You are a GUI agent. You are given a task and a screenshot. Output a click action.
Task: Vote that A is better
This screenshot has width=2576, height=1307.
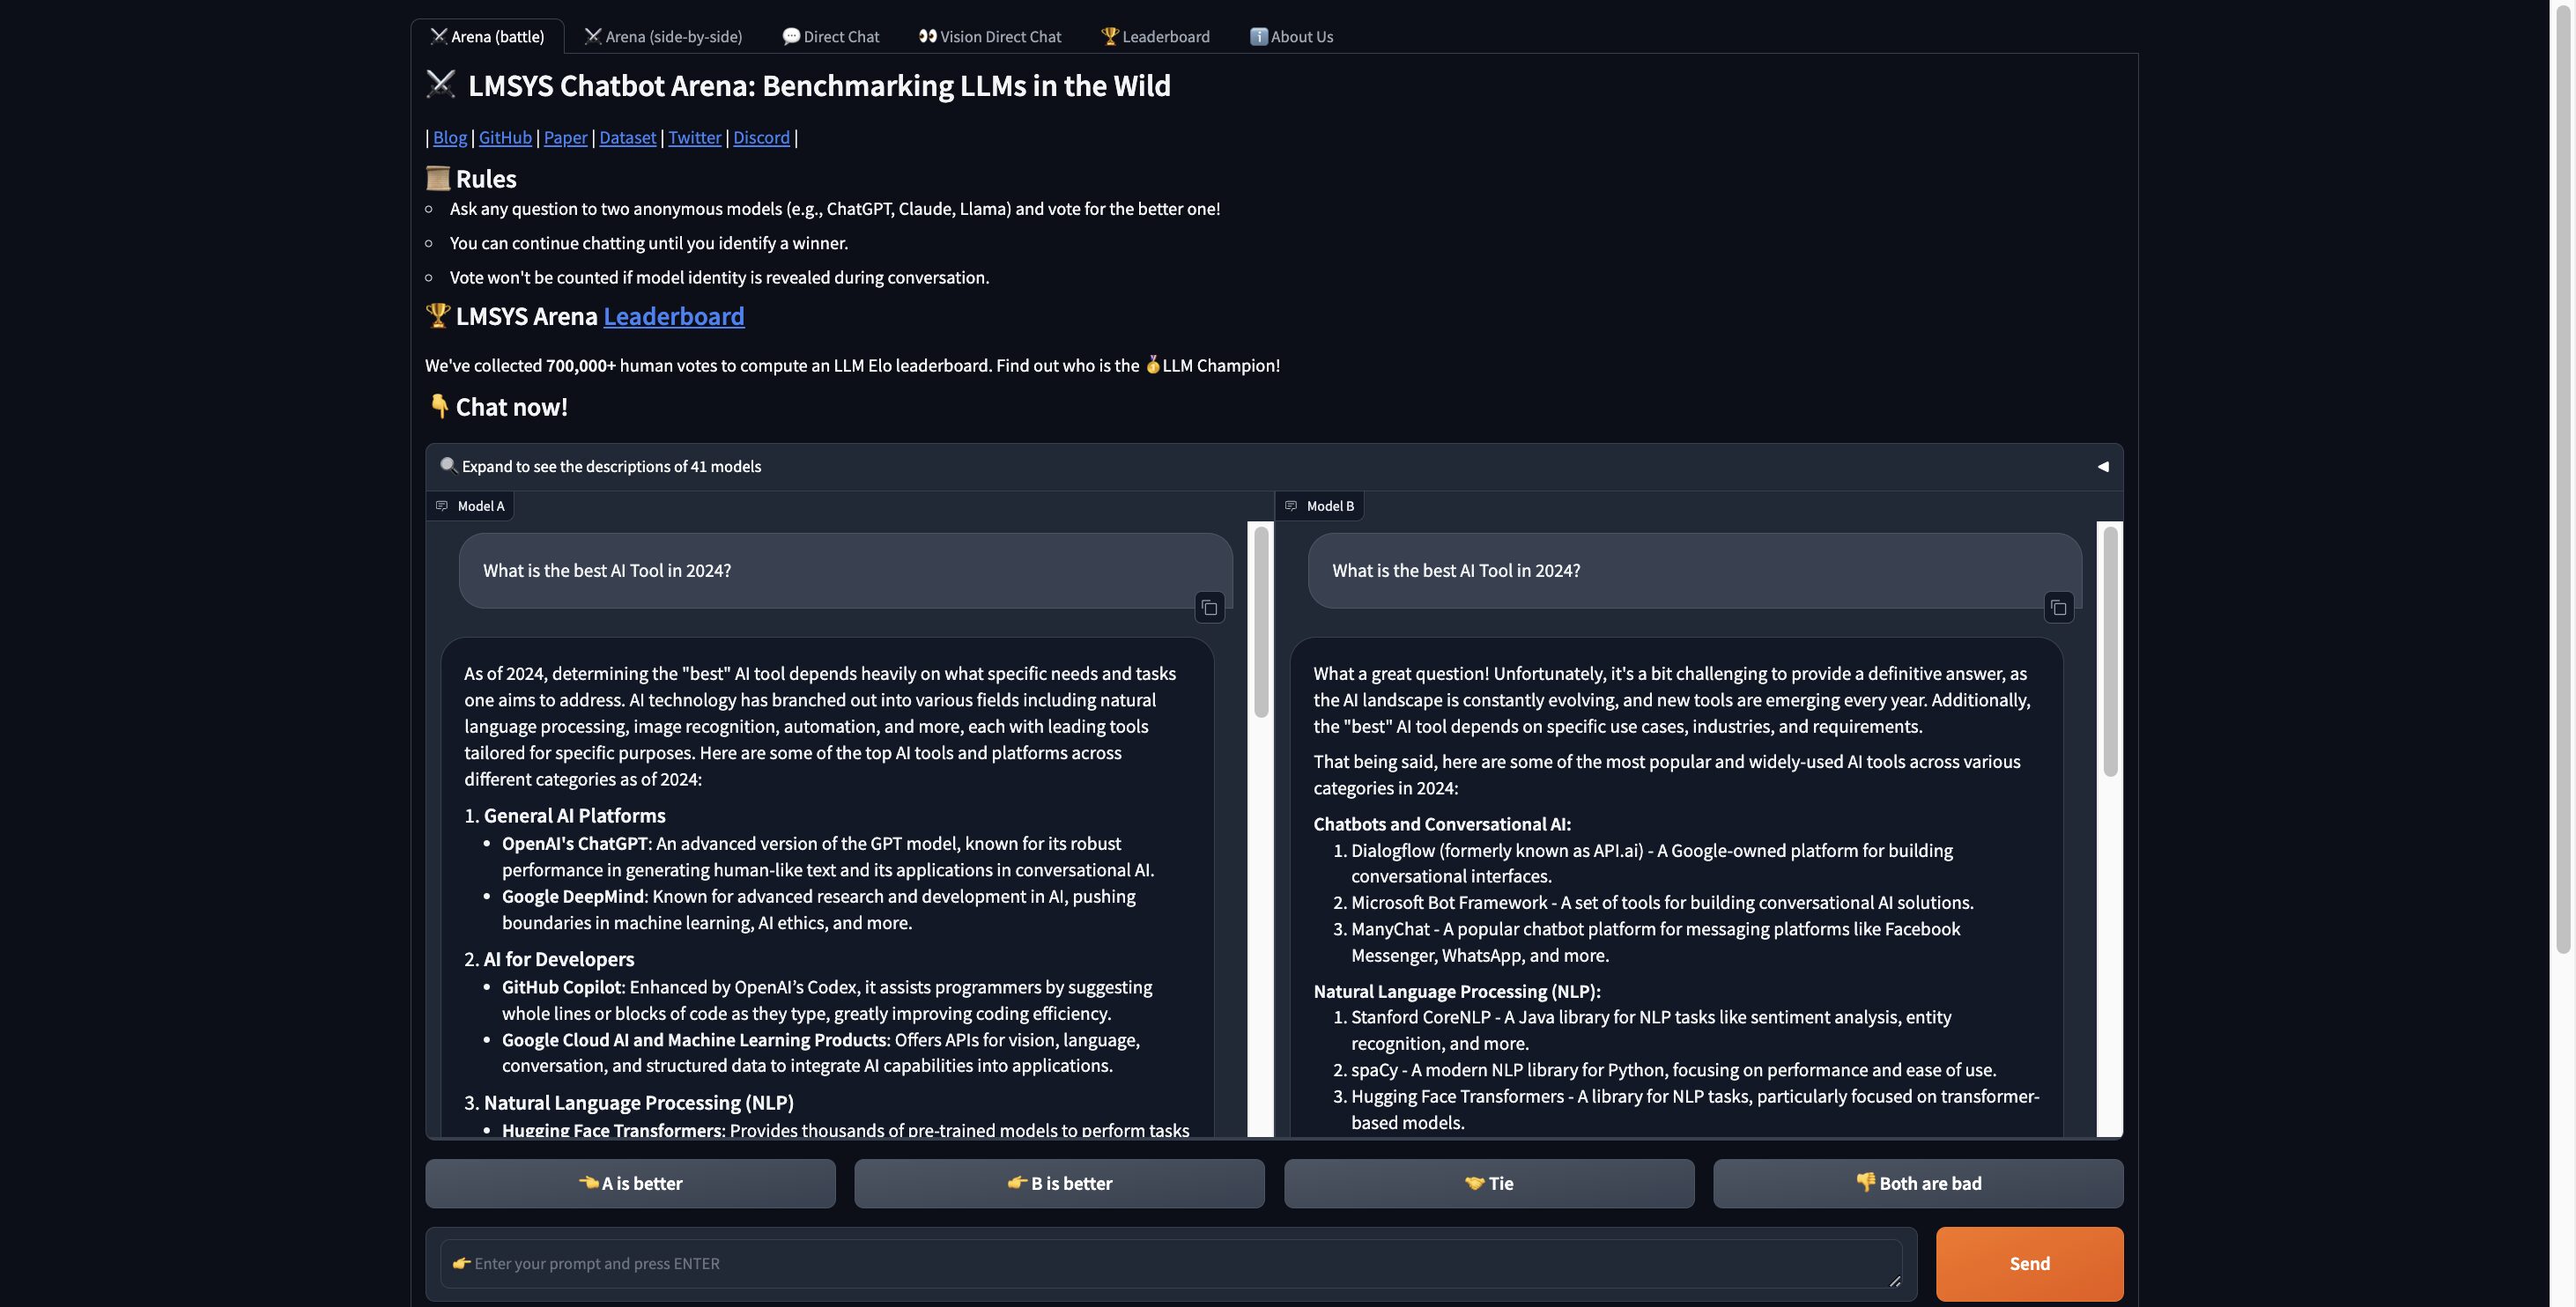click(630, 1183)
